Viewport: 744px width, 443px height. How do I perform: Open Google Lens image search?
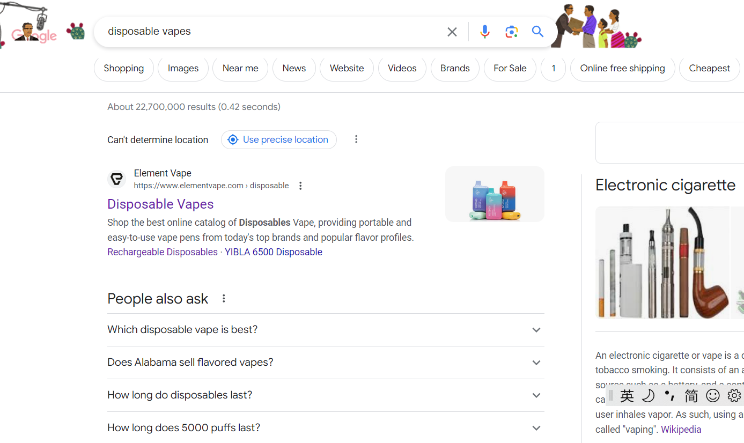[512, 32]
